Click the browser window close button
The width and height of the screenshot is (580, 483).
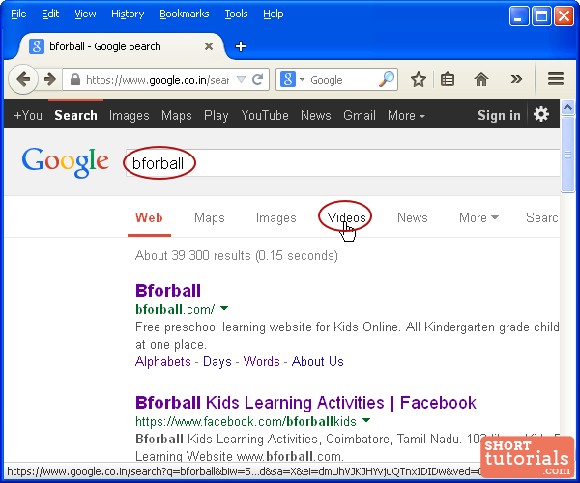564,16
